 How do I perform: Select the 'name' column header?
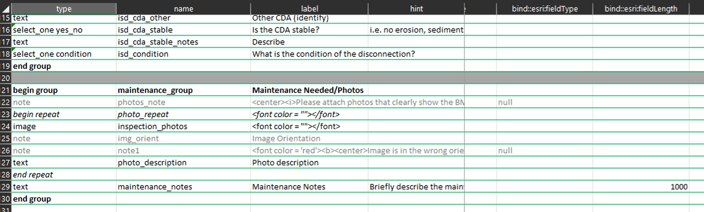point(183,8)
